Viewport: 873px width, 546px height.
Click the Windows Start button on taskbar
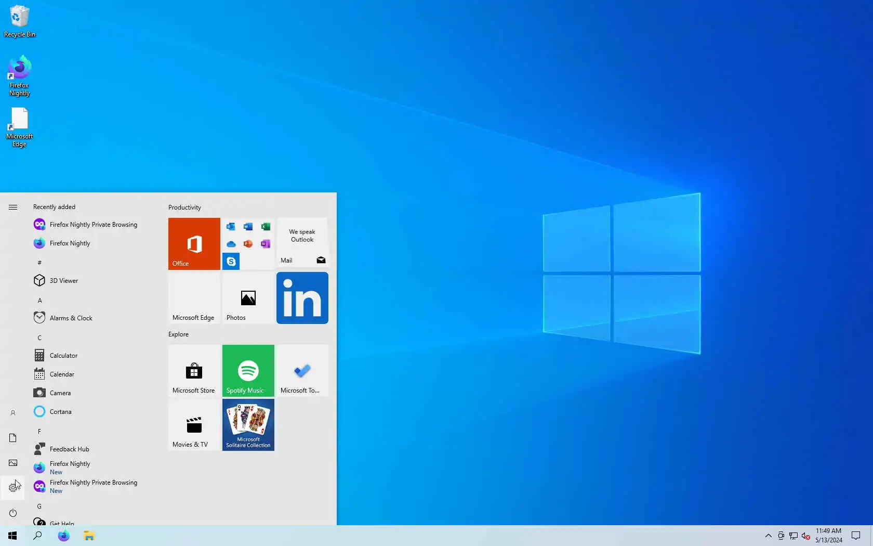coord(12,536)
